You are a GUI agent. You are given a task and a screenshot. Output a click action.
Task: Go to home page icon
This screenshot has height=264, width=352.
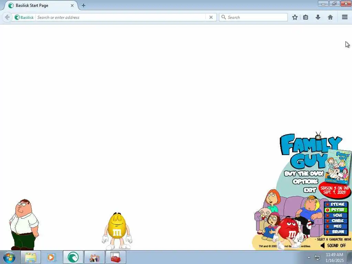point(330,17)
